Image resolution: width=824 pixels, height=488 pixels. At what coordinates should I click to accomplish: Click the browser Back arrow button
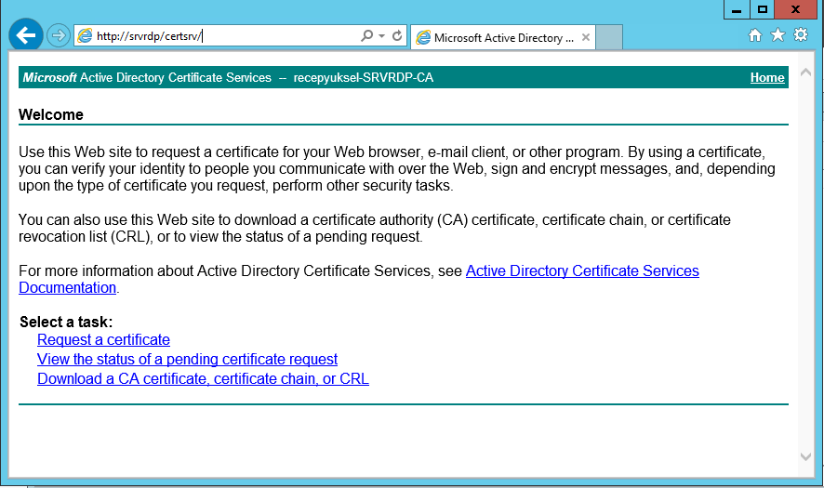pyautogui.click(x=26, y=35)
